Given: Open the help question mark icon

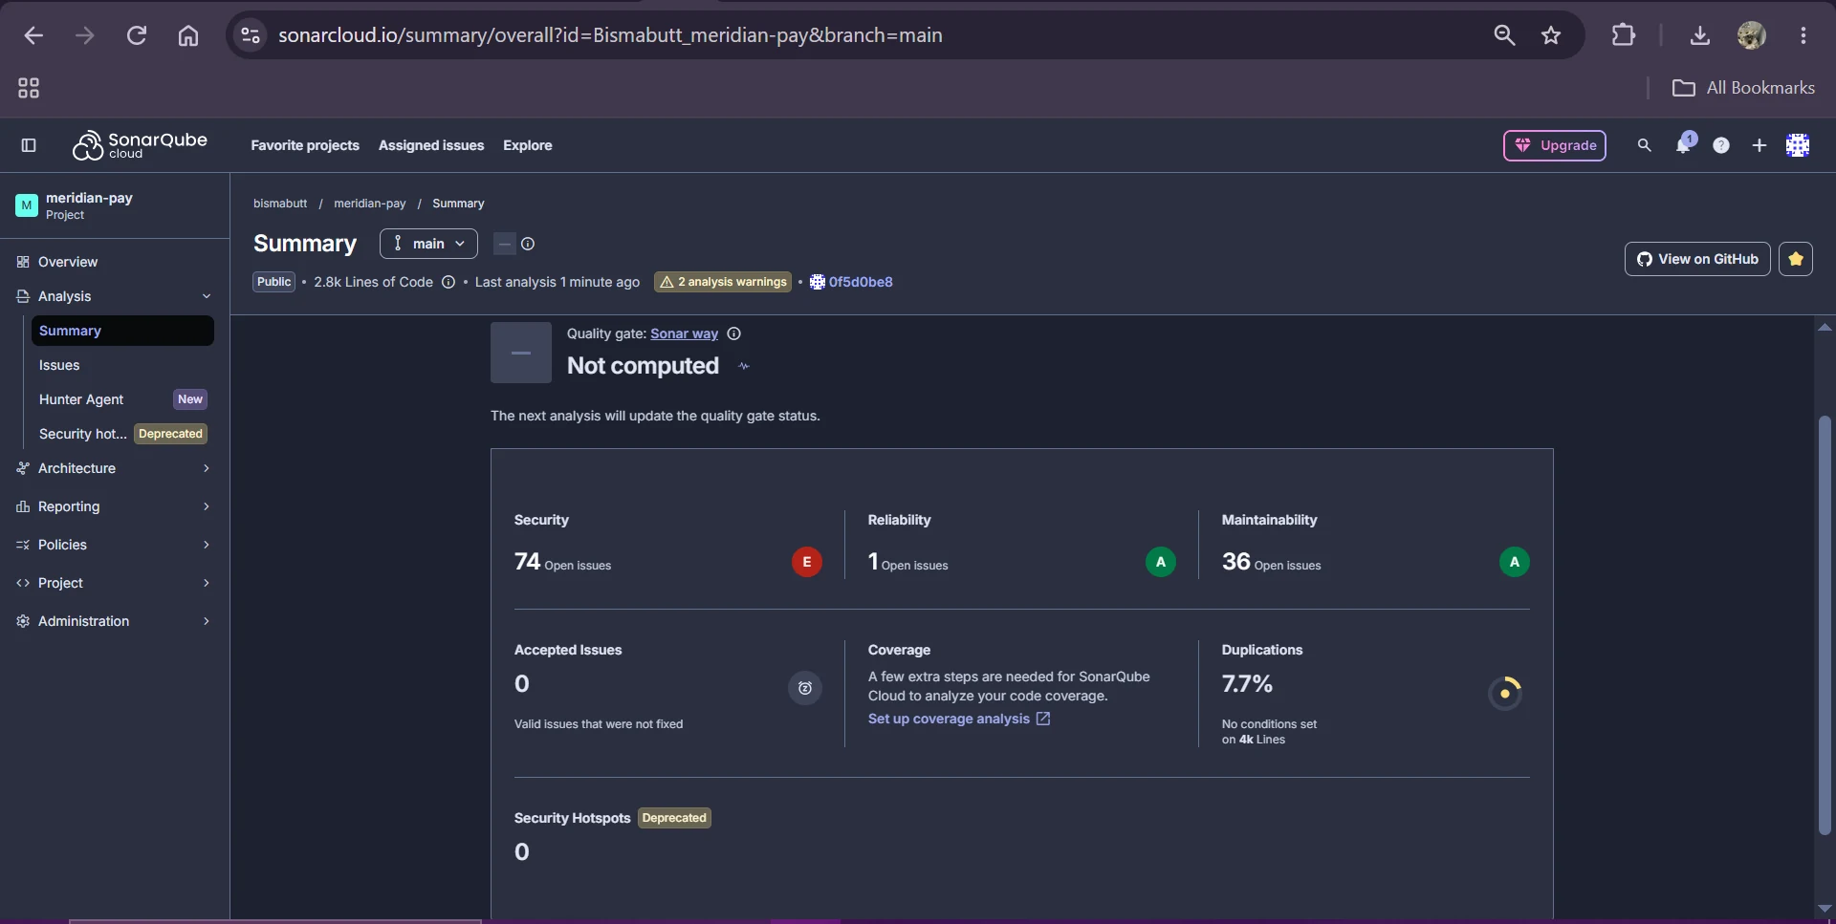Looking at the screenshot, I should click(1721, 145).
